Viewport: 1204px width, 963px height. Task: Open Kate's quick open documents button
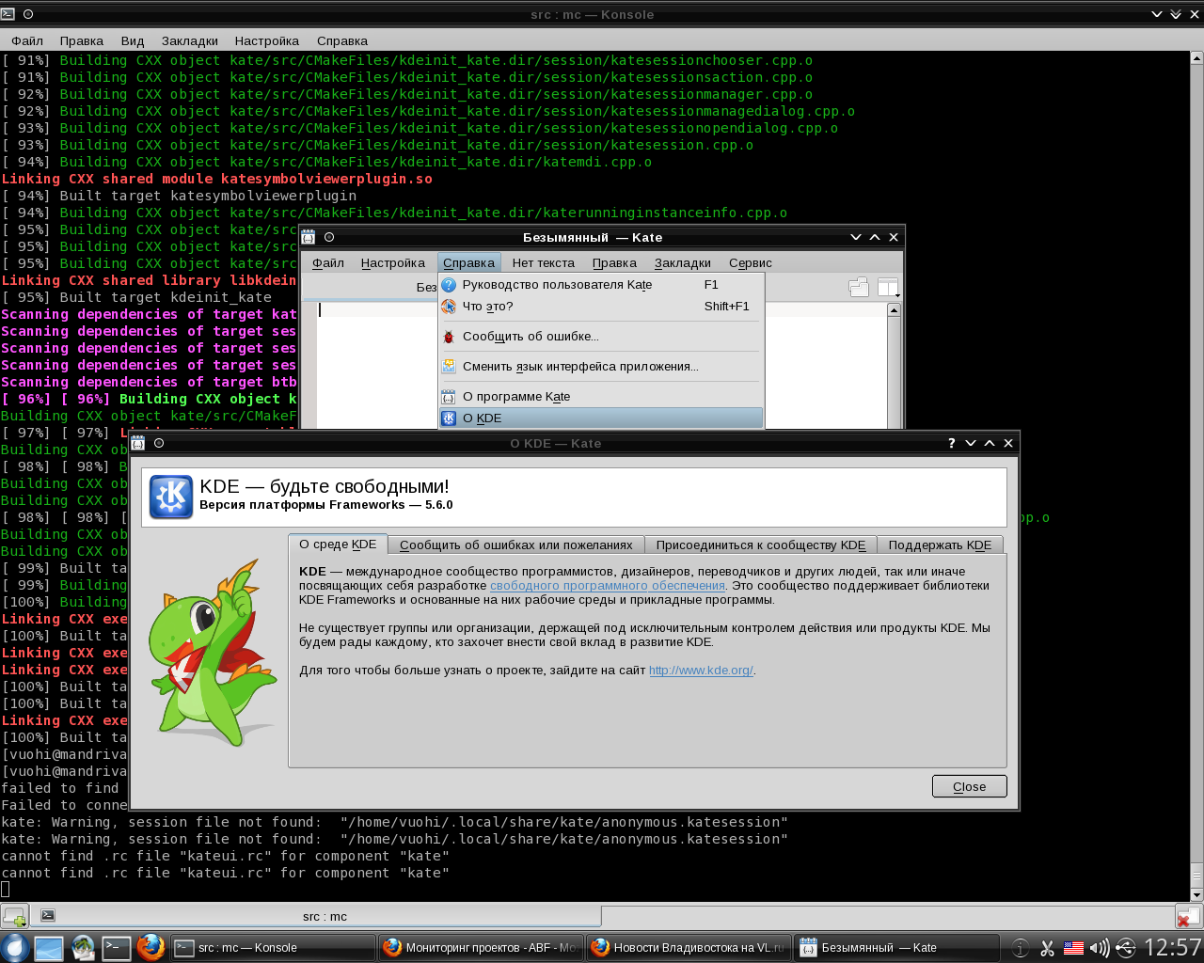(858, 288)
